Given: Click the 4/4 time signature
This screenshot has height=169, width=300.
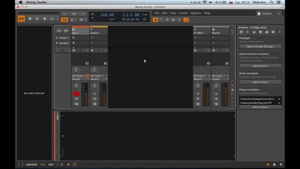Looking at the screenshot, I should [112, 19].
